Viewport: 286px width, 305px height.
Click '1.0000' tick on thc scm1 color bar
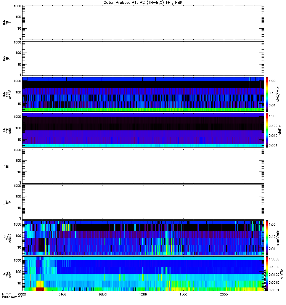tap(274, 259)
